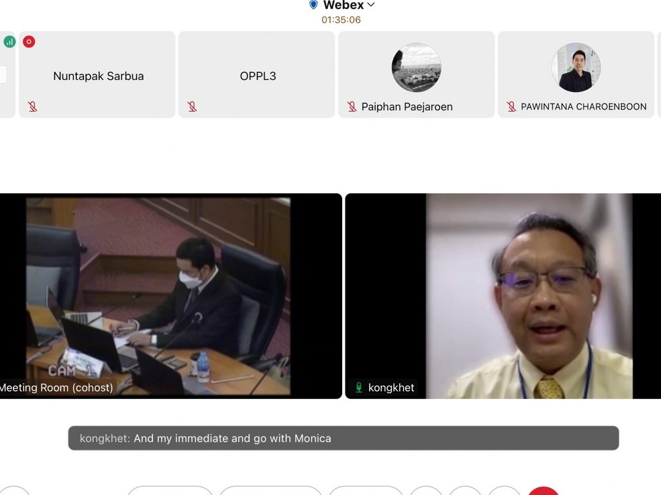Click PAWINTANA CHAROENBOON's profile photo
This screenshot has width=661, height=495.
click(576, 68)
